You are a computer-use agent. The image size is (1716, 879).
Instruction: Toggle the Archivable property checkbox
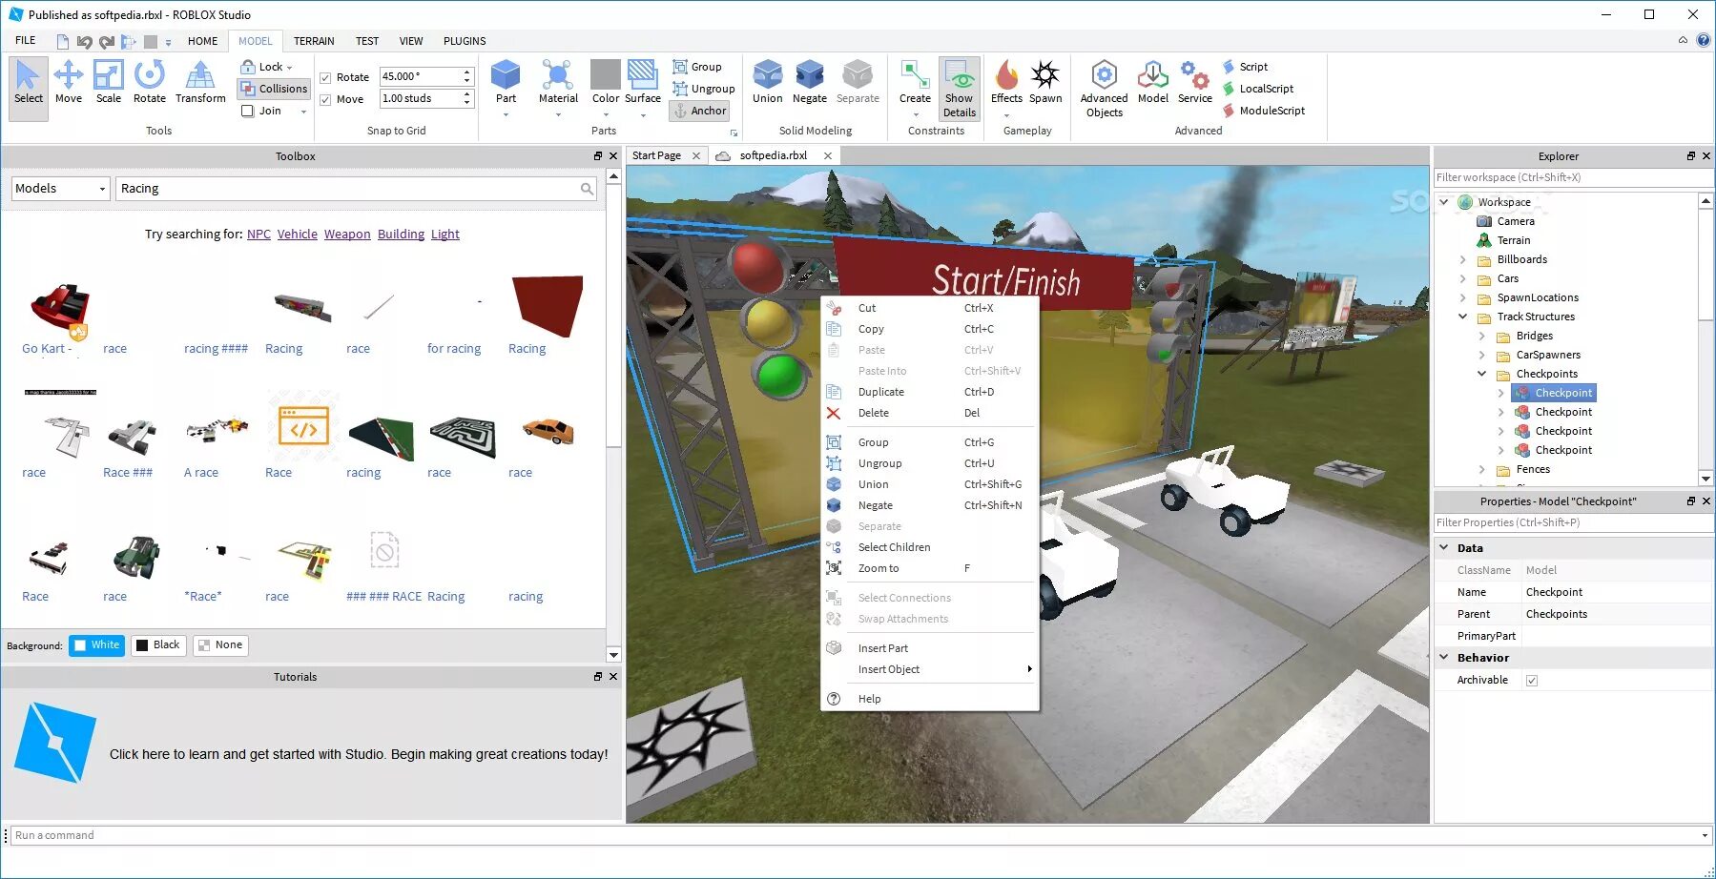pos(1532,680)
